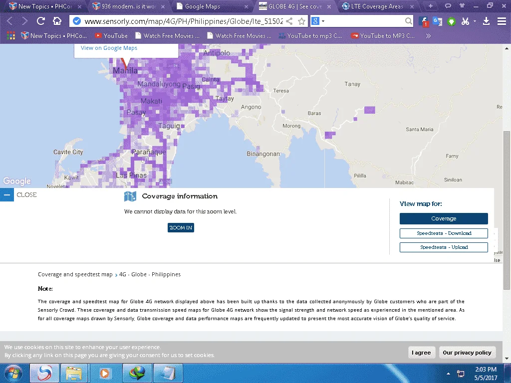Click the share icon in address bar

289,21
